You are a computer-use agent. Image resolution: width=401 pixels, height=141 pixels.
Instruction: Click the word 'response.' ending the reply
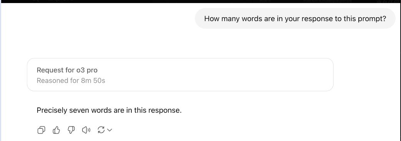pyautogui.click(x=165, y=111)
